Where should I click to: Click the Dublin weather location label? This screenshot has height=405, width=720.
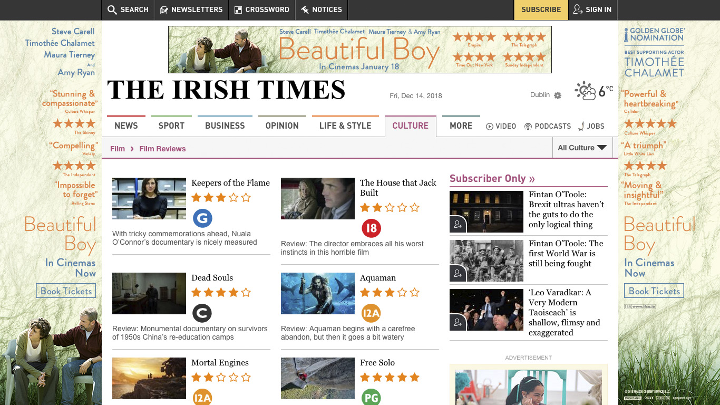(540, 95)
